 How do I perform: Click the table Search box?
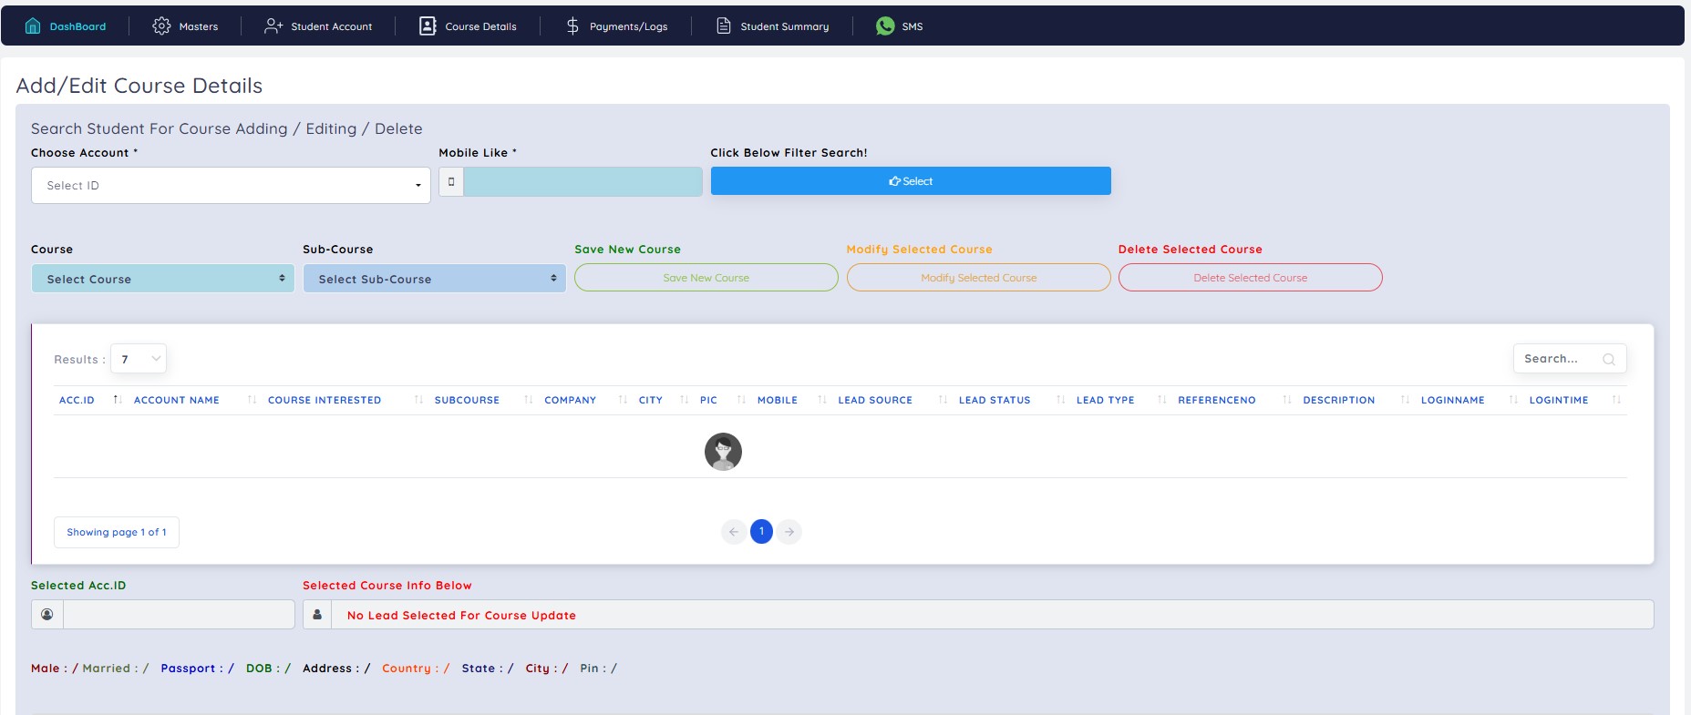click(1570, 359)
